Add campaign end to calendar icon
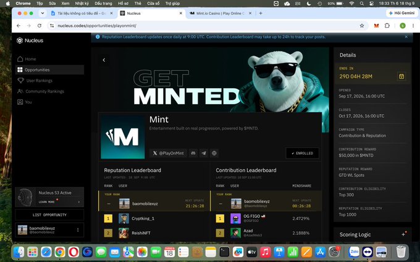 click(x=401, y=76)
